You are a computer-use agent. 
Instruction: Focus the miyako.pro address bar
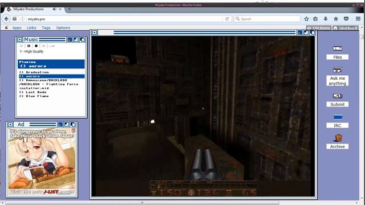[x=124, y=19]
